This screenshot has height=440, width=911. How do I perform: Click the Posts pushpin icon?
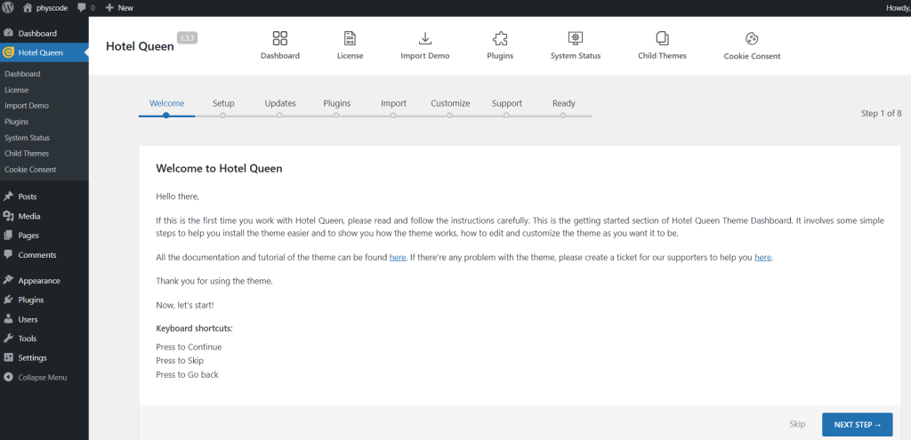point(8,196)
